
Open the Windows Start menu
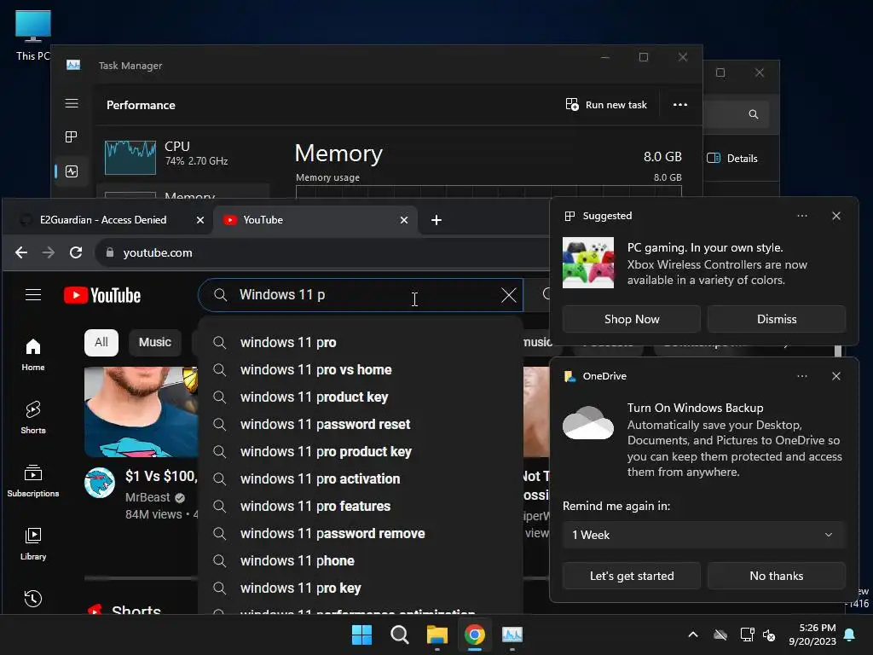click(x=361, y=635)
